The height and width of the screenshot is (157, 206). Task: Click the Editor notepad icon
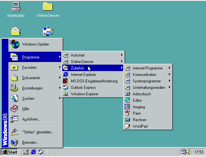[127, 100]
